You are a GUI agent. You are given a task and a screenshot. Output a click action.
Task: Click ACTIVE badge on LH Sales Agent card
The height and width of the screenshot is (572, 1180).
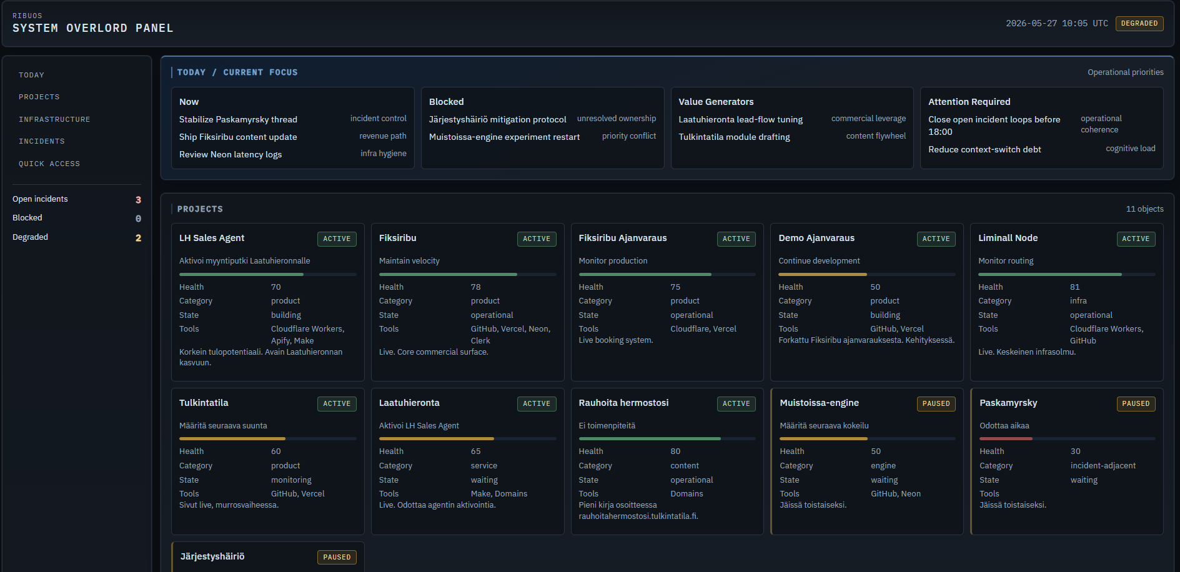click(337, 239)
